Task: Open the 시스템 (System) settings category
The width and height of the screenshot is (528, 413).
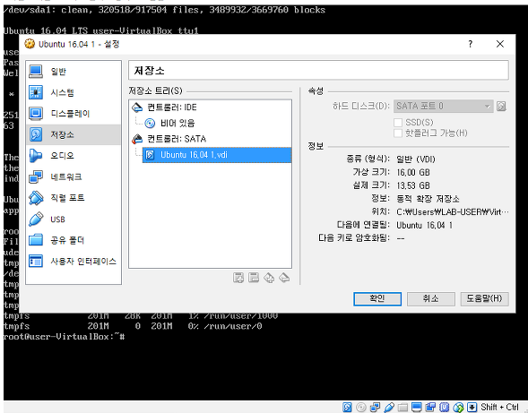Action: pos(74,92)
